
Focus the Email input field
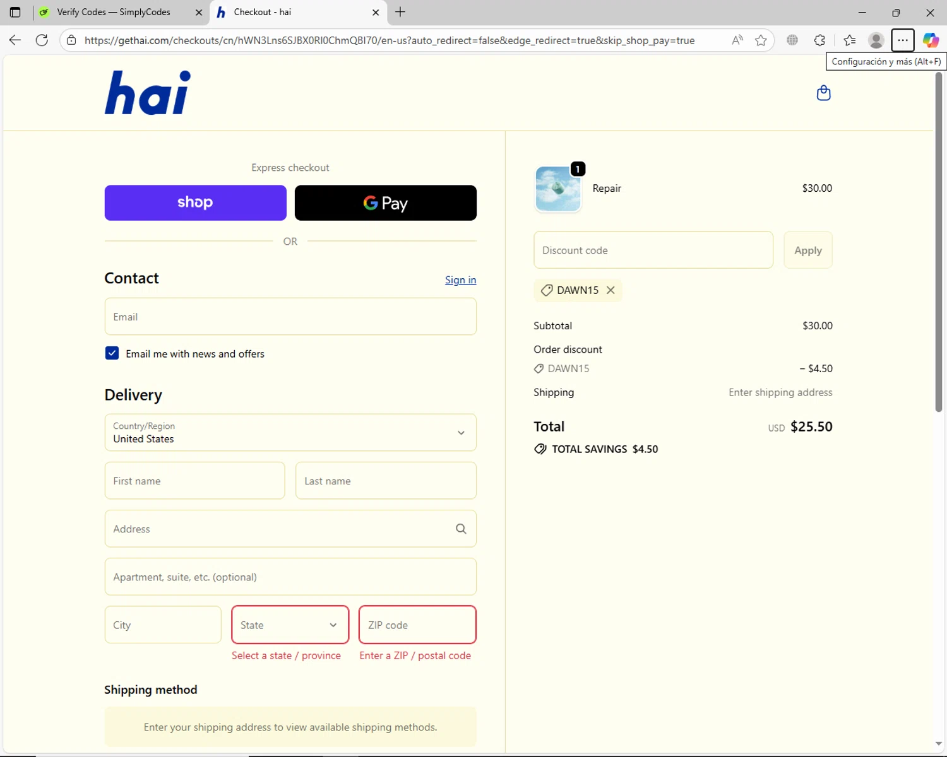[x=290, y=317]
